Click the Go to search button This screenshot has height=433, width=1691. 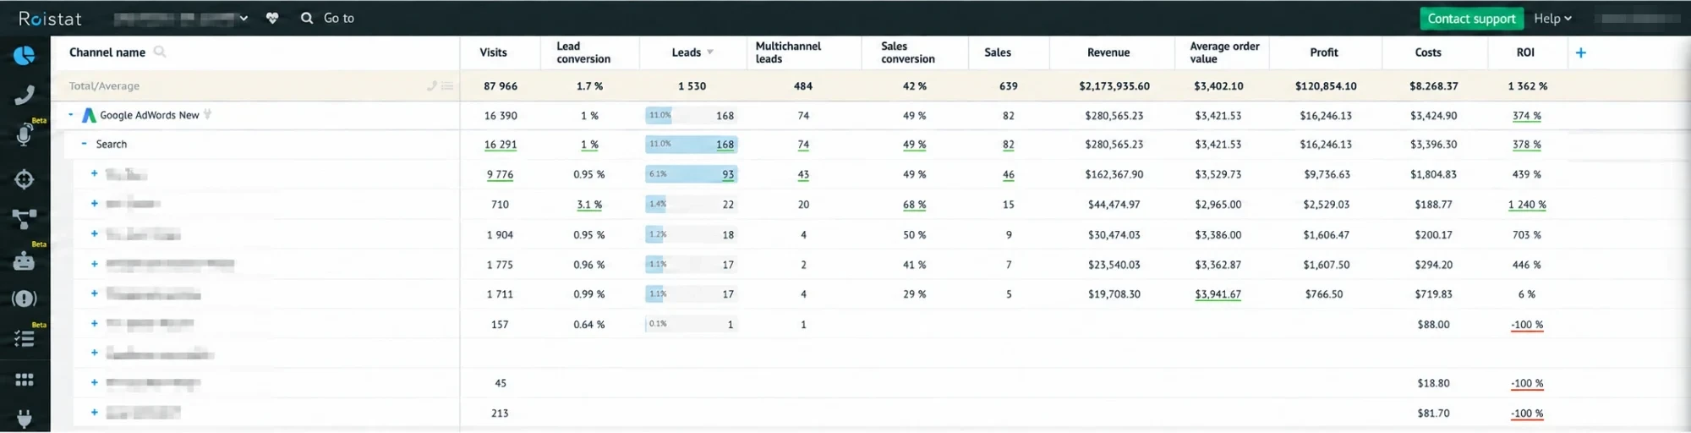point(328,18)
